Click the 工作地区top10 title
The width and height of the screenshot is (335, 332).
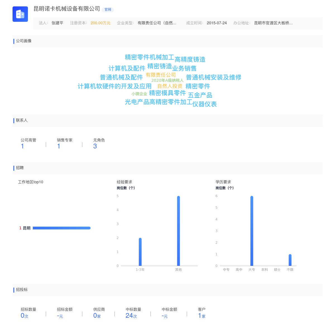31,182
